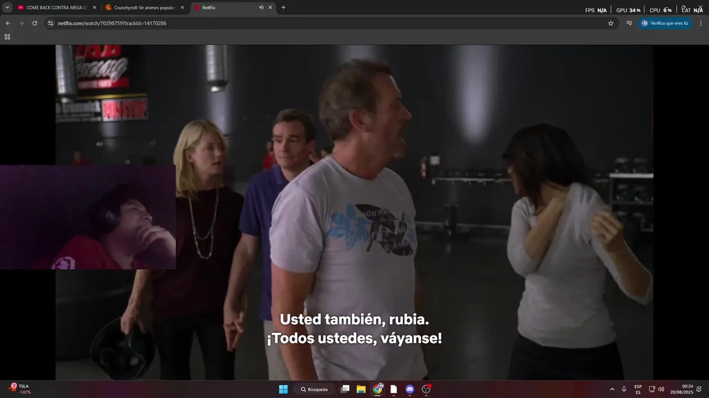709x398 pixels.
Task: Select the Netflix tab
Action: pos(233,7)
